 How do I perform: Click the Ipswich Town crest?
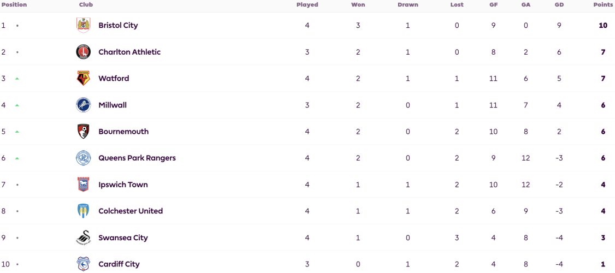point(83,185)
